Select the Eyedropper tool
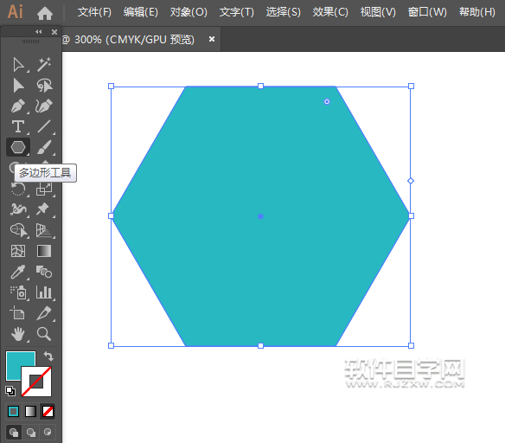 pyautogui.click(x=18, y=272)
